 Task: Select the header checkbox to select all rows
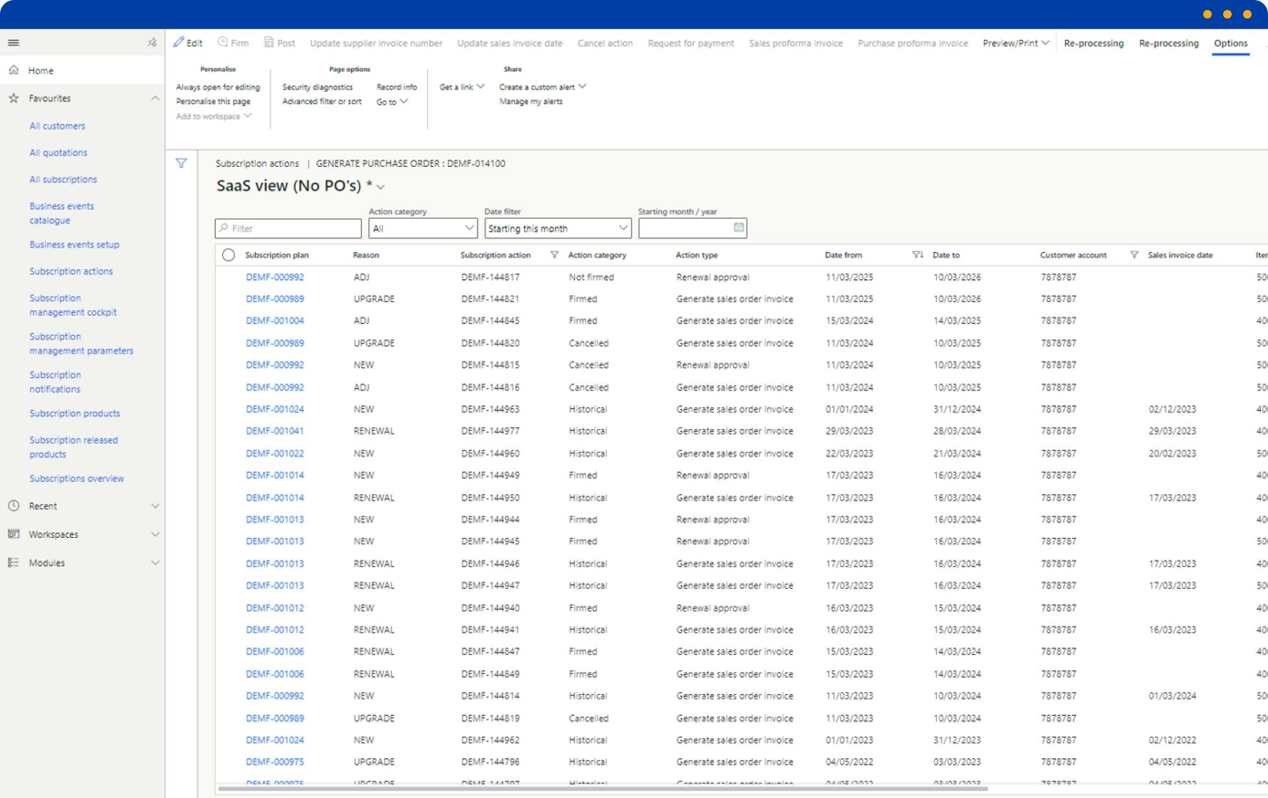(x=228, y=254)
